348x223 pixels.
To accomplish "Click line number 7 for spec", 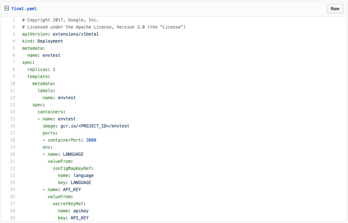I will point(13,62).
